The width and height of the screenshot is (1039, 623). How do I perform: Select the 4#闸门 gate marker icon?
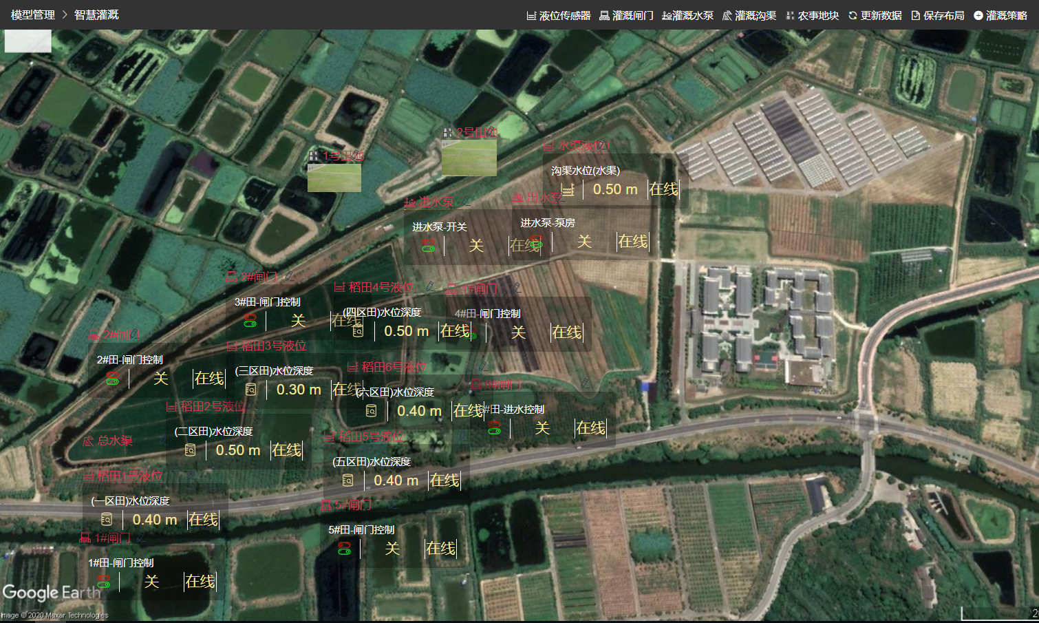click(451, 289)
